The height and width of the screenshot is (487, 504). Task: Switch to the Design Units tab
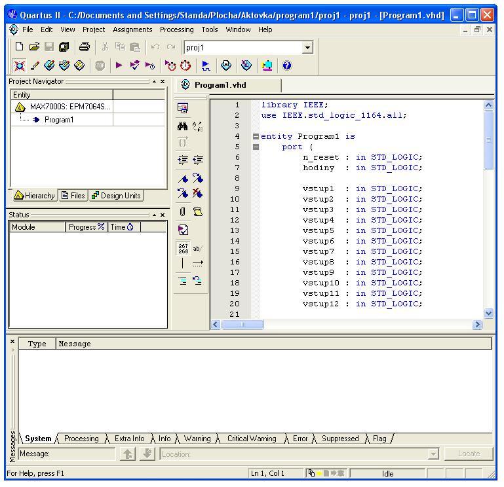[116, 196]
